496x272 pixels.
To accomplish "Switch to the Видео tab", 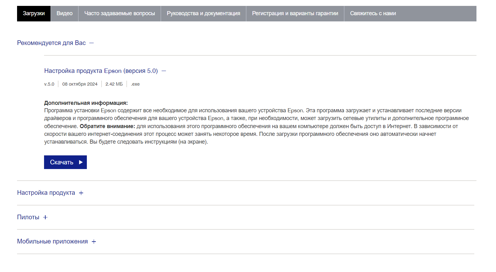I will click(65, 14).
